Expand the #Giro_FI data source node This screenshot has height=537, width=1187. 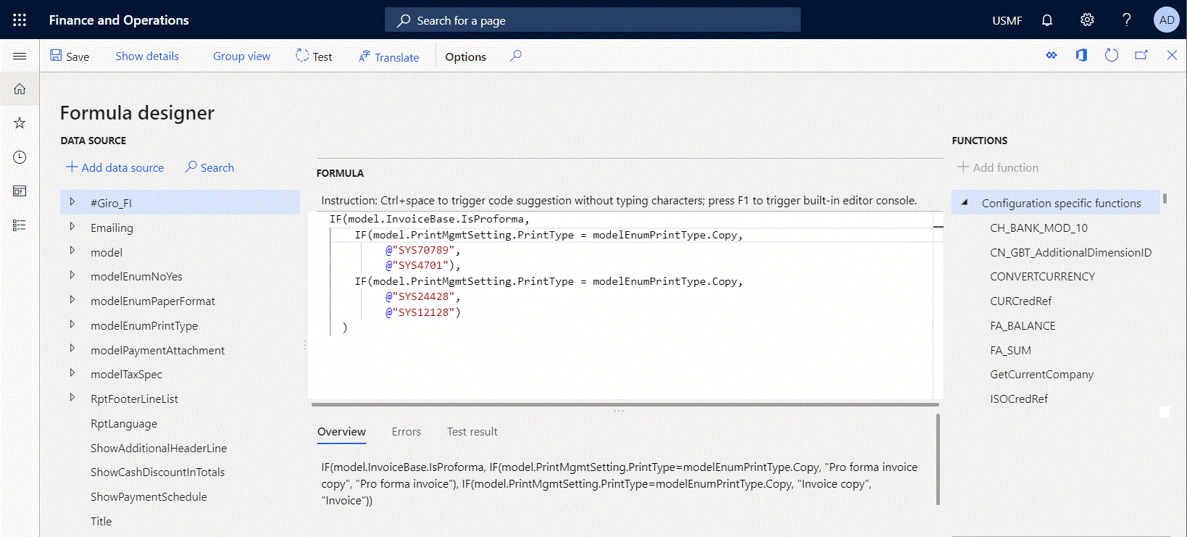(72, 202)
